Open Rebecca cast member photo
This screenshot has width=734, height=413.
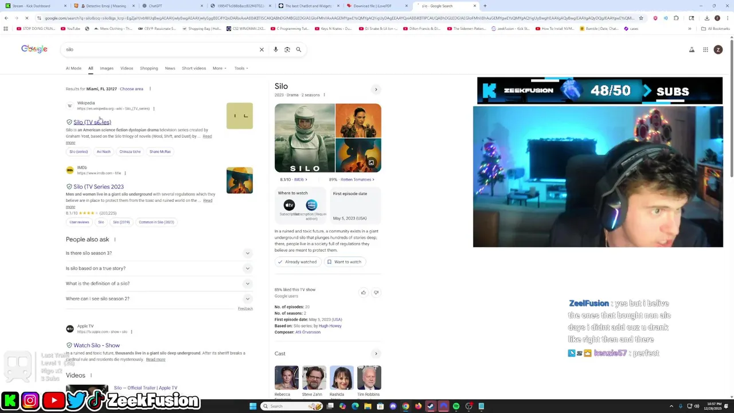pyautogui.click(x=286, y=378)
